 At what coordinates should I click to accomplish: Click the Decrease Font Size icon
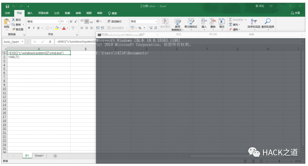coord(75,21)
